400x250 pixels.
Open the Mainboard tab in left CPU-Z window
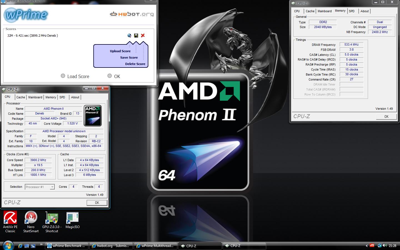click(35, 97)
